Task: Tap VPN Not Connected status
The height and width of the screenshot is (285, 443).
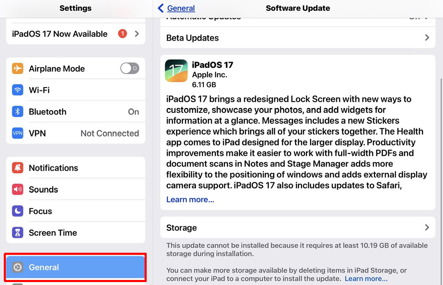Action: tap(109, 133)
